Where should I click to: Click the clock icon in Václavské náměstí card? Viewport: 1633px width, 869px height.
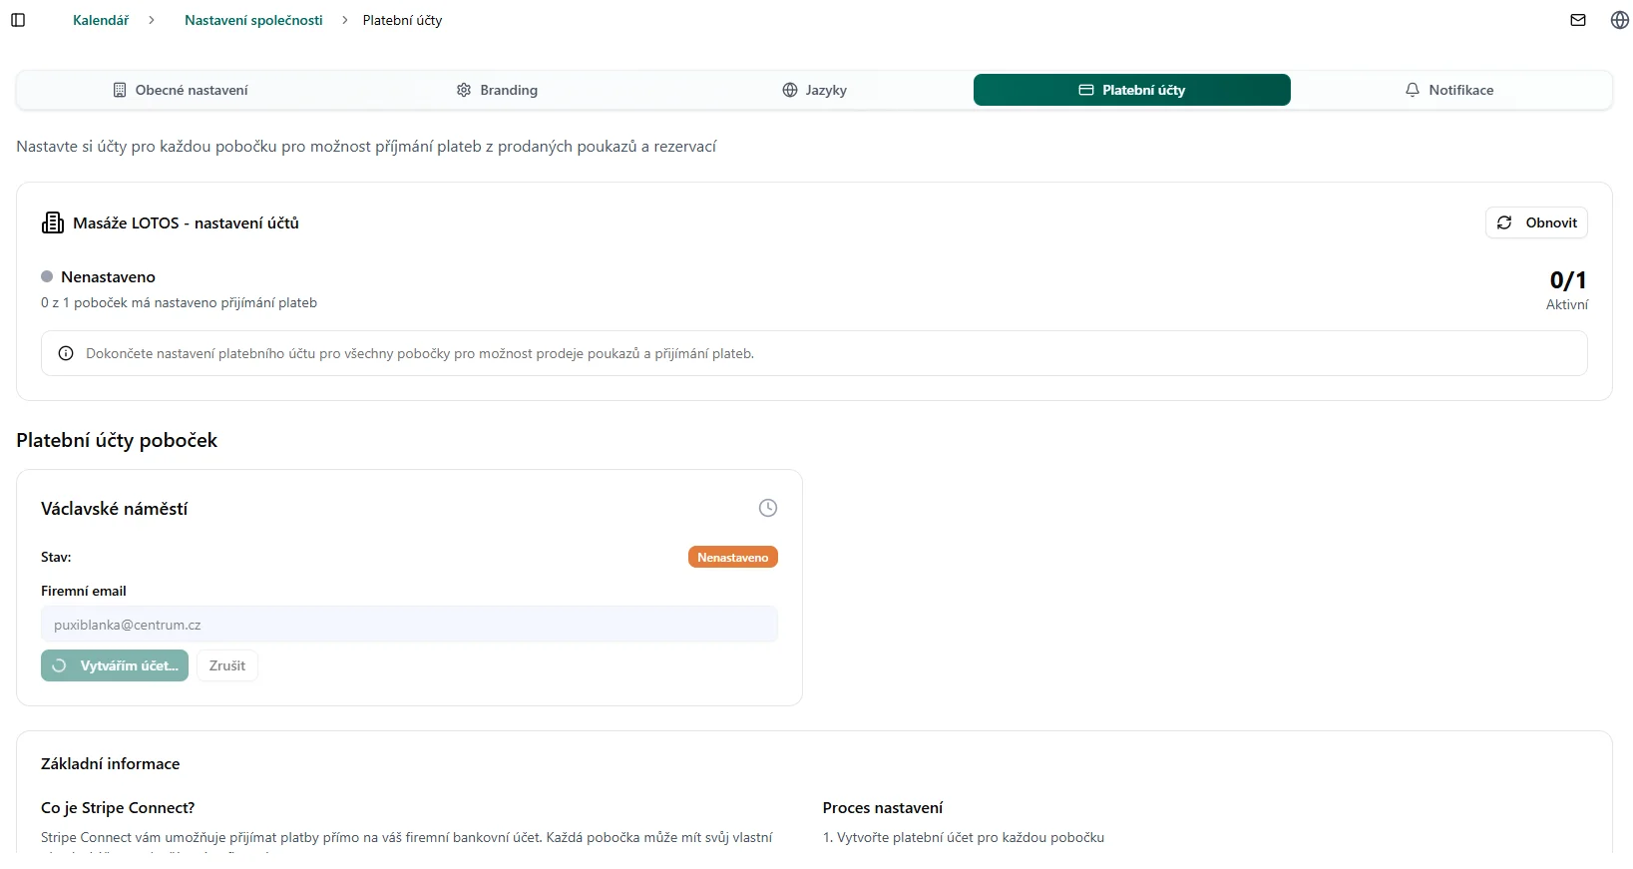click(768, 508)
